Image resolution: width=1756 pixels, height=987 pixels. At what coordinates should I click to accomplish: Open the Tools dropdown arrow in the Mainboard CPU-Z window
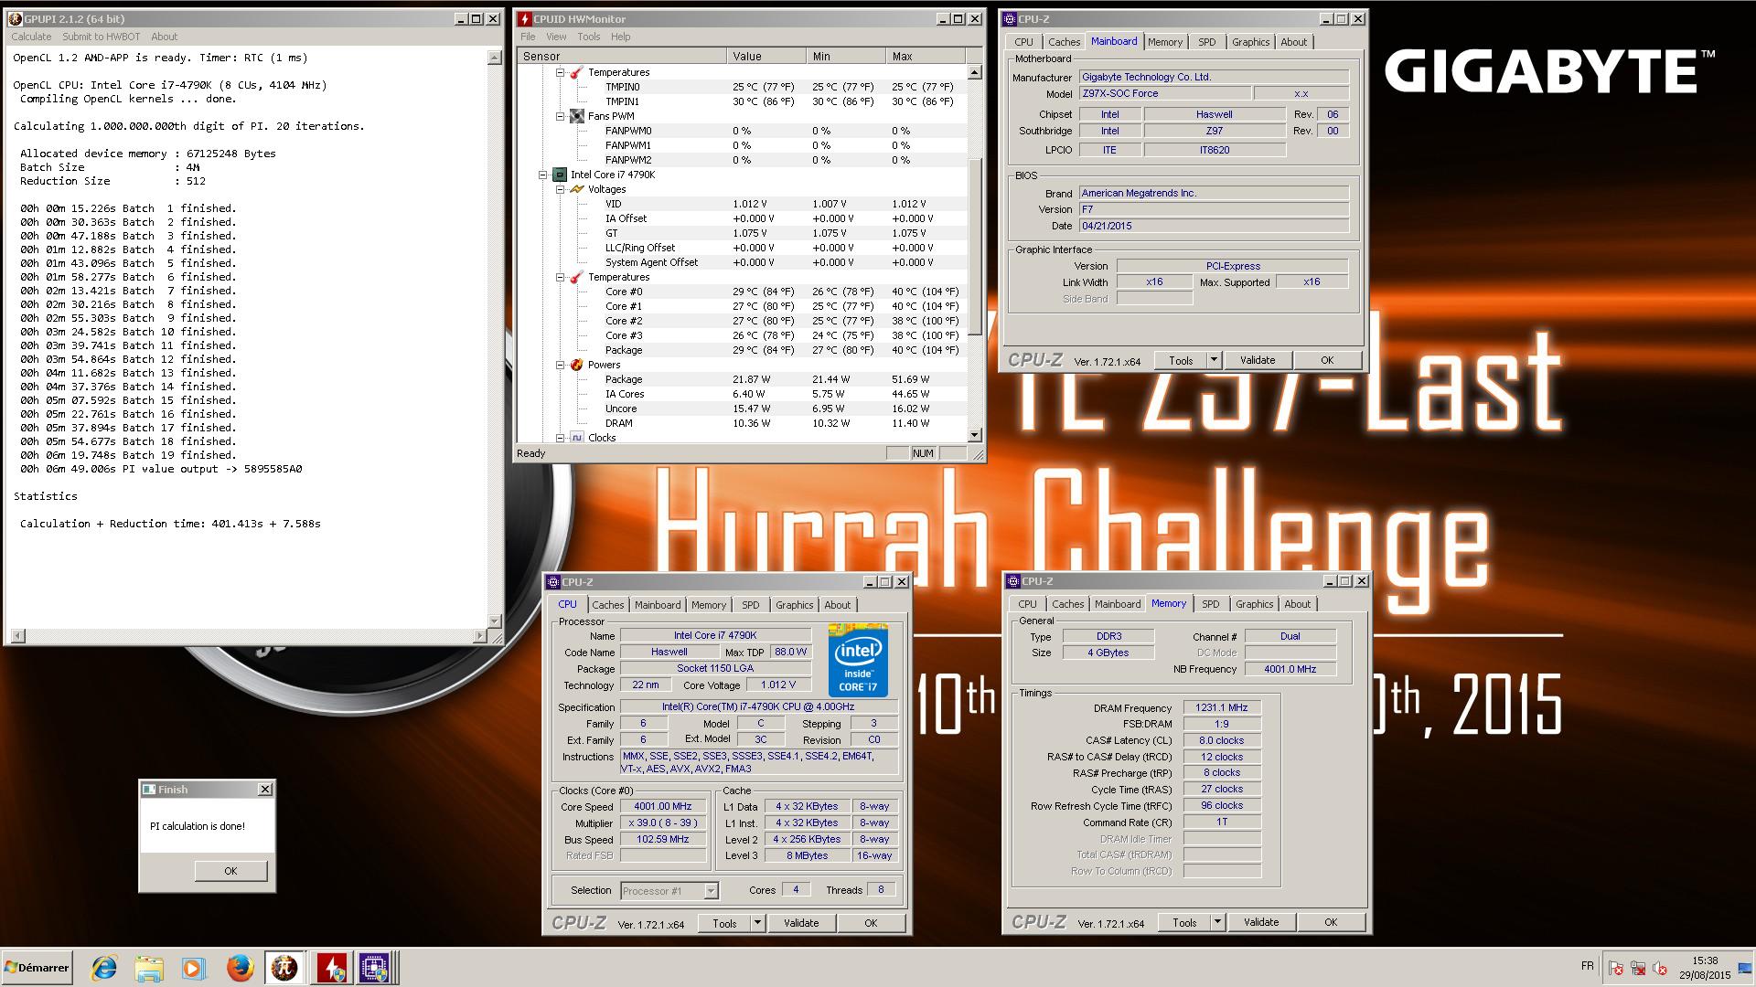(1214, 360)
